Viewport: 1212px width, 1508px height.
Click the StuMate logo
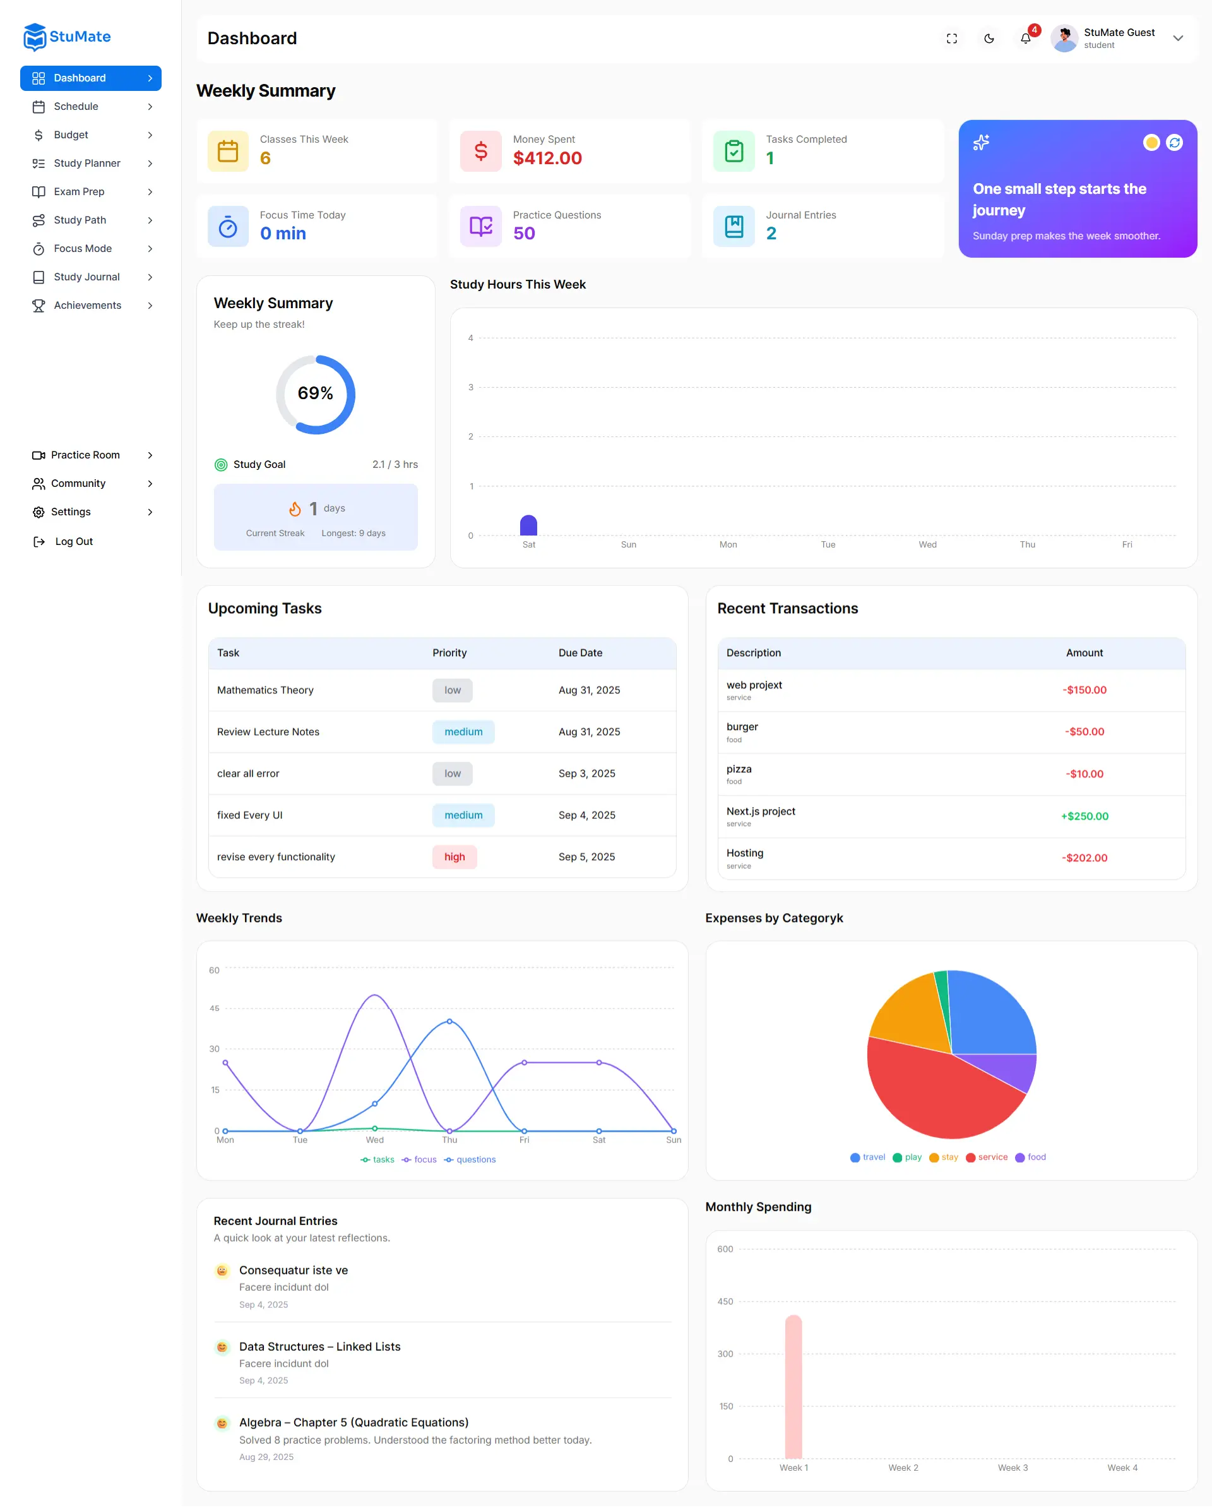(67, 37)
